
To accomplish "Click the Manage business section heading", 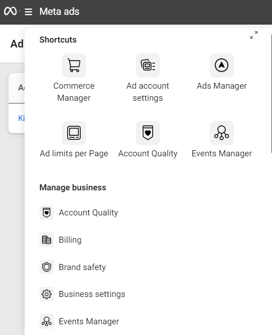I will (73, 188).
